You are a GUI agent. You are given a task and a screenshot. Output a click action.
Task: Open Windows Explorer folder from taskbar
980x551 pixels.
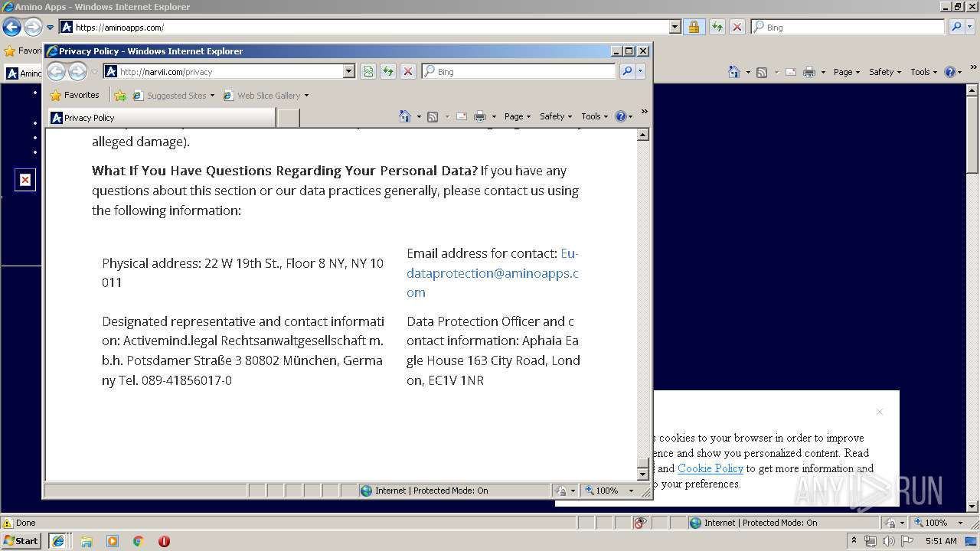point(87,541)
